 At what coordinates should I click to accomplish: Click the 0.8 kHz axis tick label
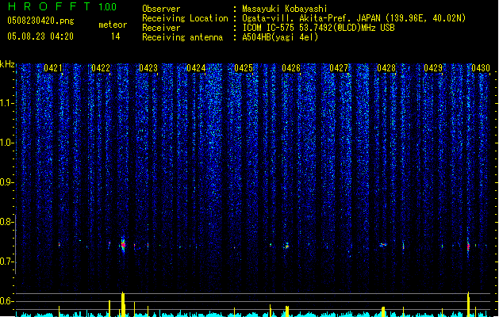[x=7, y=222]
